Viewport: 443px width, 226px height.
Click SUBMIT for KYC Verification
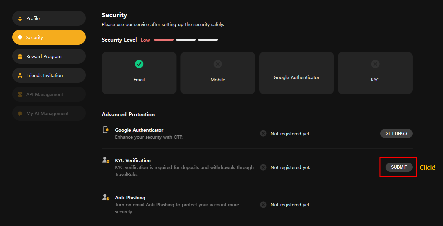pyautogui.click(x=399, y=167)
